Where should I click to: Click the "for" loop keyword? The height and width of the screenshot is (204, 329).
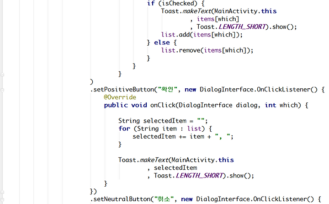point(124,129)
